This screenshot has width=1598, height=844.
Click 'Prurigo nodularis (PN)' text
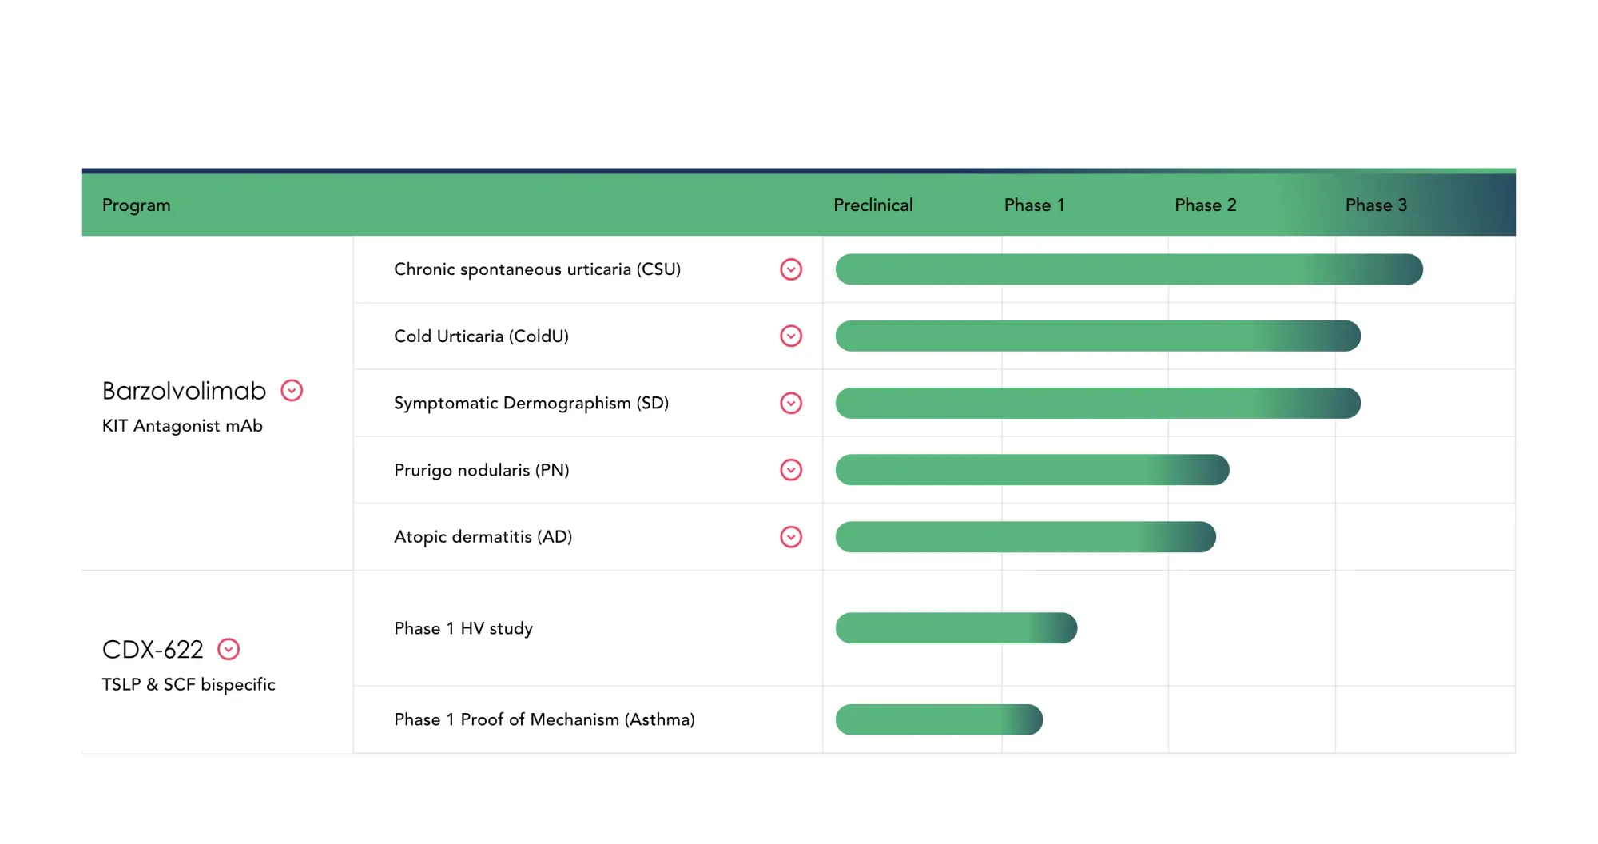pyautogui.click(x=481, y=470)
